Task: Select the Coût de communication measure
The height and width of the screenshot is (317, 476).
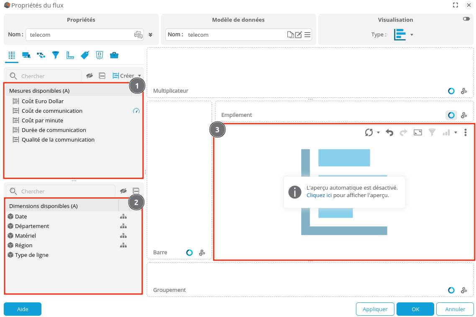Action: tap(52, 111)
